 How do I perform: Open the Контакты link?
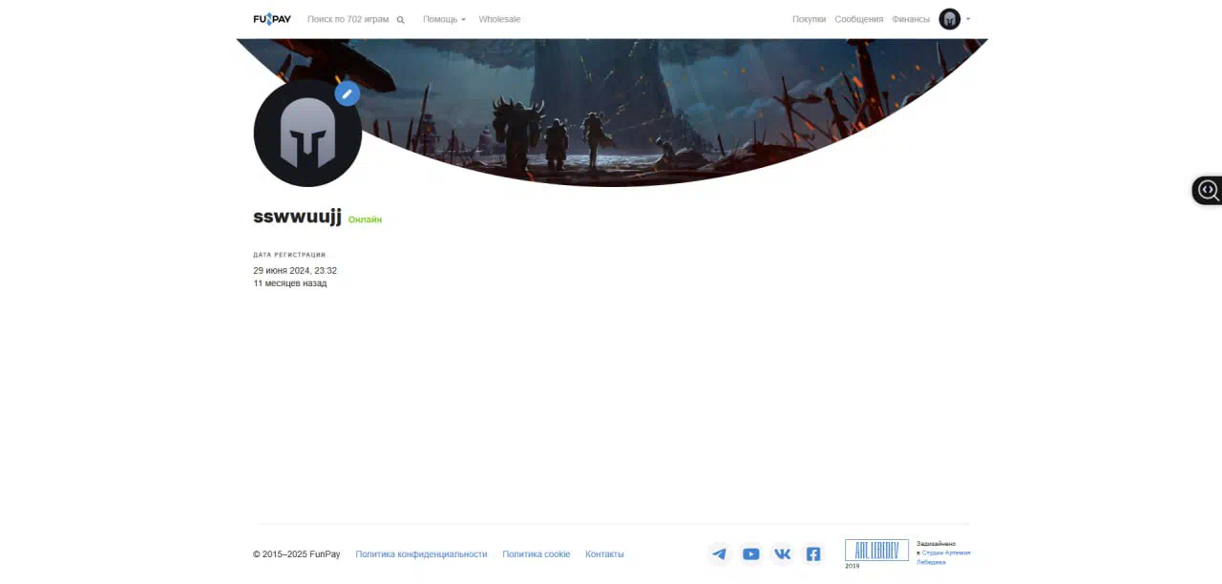[x=604, y=554]
